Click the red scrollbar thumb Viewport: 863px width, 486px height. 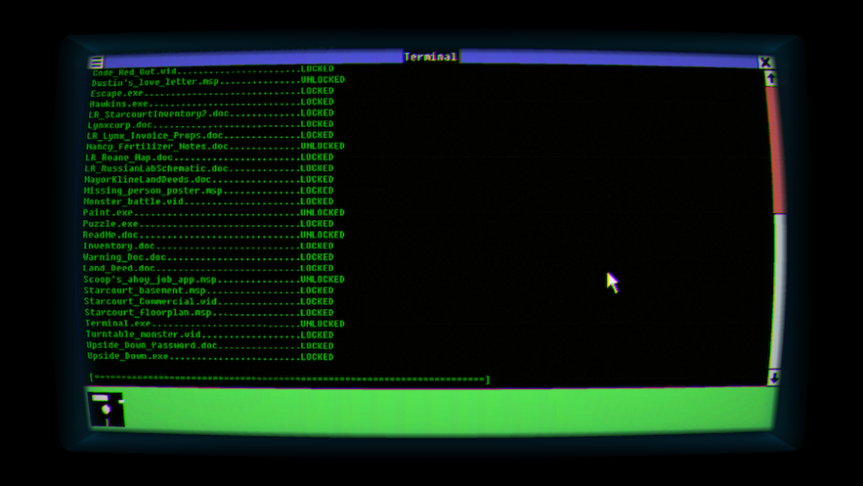click(x=776, y=150)
